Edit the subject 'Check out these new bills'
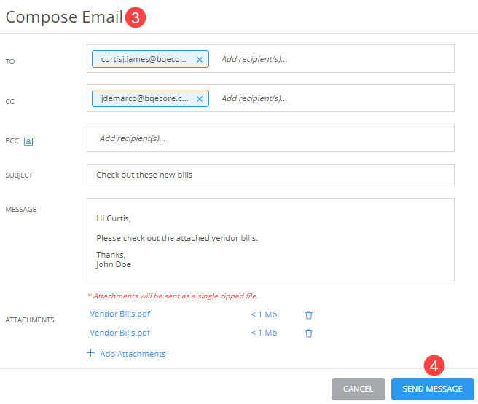 click(x=270, y=175)
